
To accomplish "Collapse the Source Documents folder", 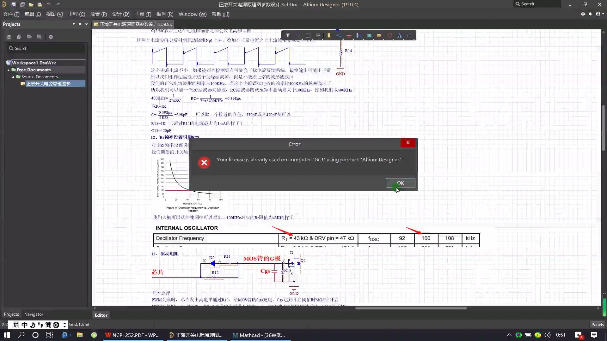I will pyautogui.click(x=13, y=77).
